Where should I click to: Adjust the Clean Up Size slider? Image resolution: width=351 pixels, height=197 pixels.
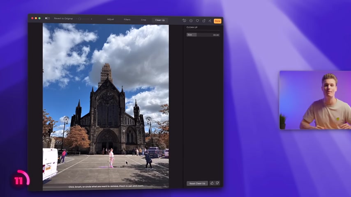(x=203, y=35)
